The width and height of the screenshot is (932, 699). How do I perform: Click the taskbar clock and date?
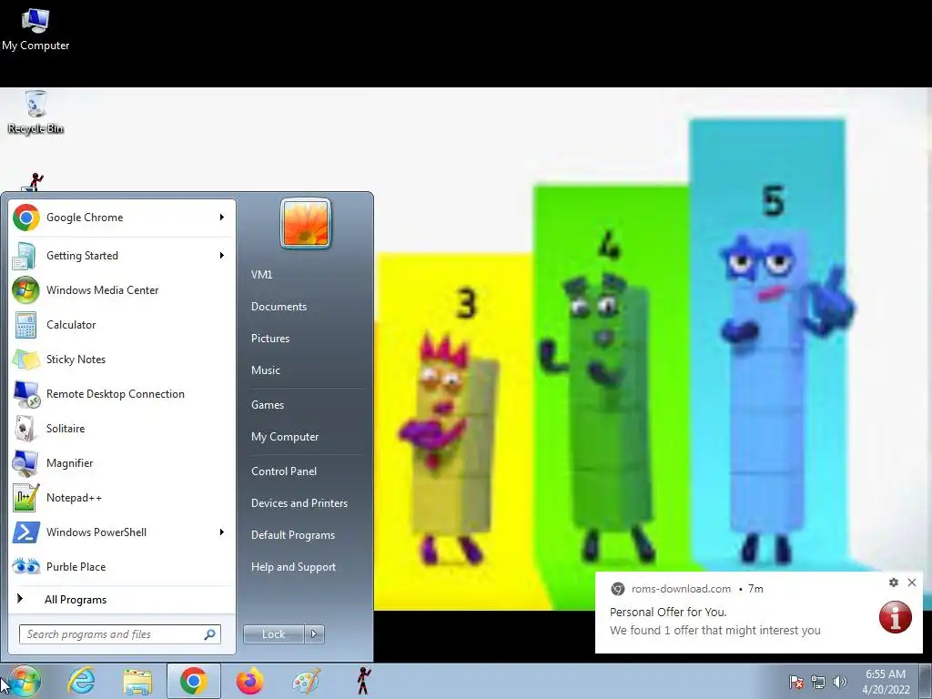[886, 682]
